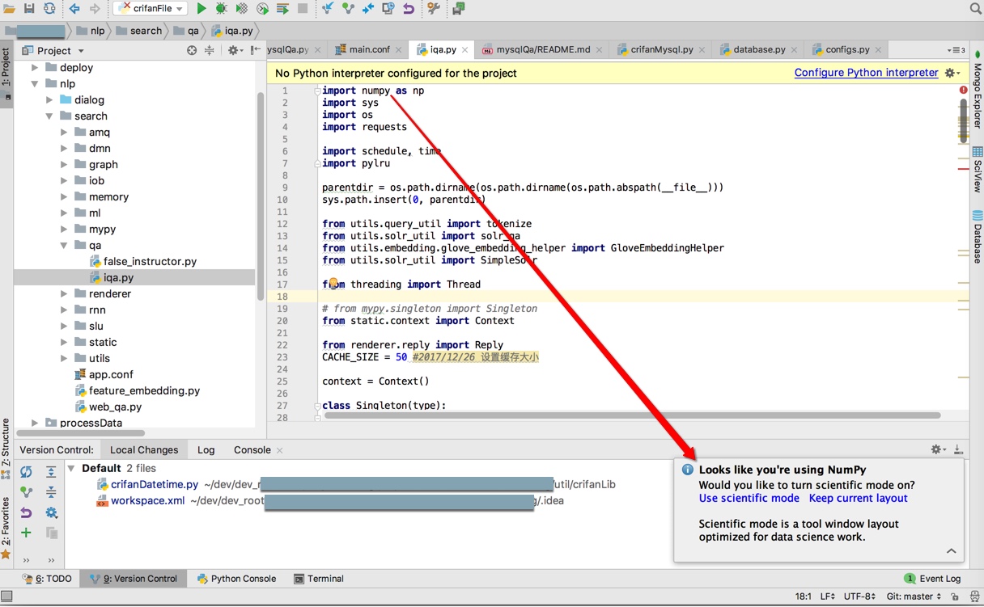984x607 pixels.
Task: Expand the dialog folder
Action: 49,100
